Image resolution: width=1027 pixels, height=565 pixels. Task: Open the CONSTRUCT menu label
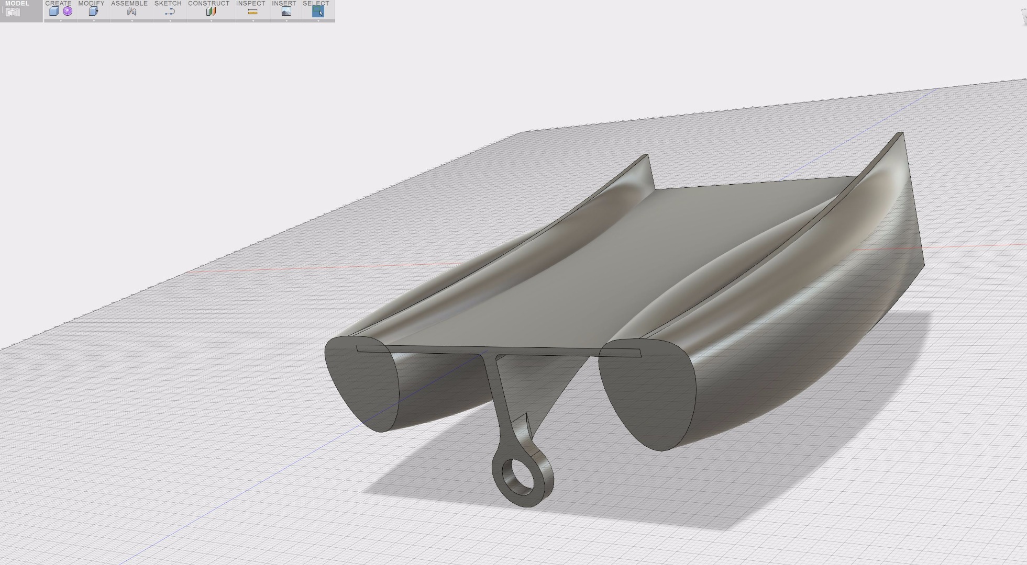pyautogui.click(x=208, y=3)
